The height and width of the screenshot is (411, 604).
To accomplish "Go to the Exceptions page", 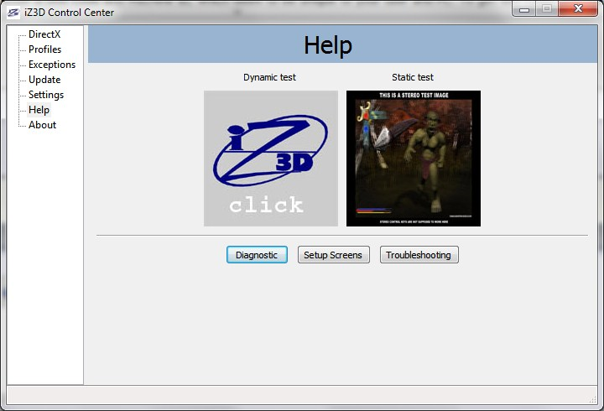I will pos(51,65).
